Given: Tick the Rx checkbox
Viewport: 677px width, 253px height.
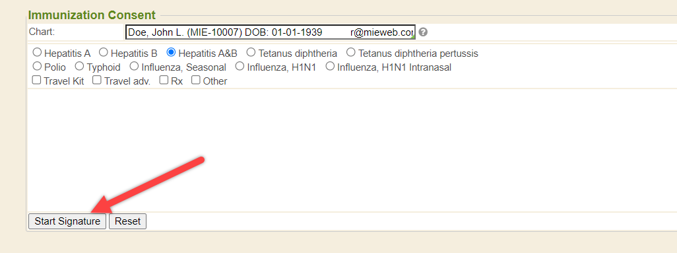Looking at the screenshot, I should [x=164, y=80].
